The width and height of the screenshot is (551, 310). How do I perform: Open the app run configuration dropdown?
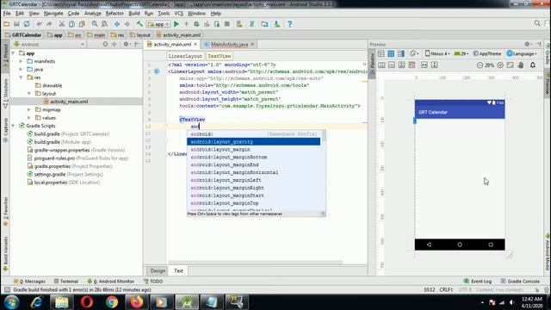(158, 24)
